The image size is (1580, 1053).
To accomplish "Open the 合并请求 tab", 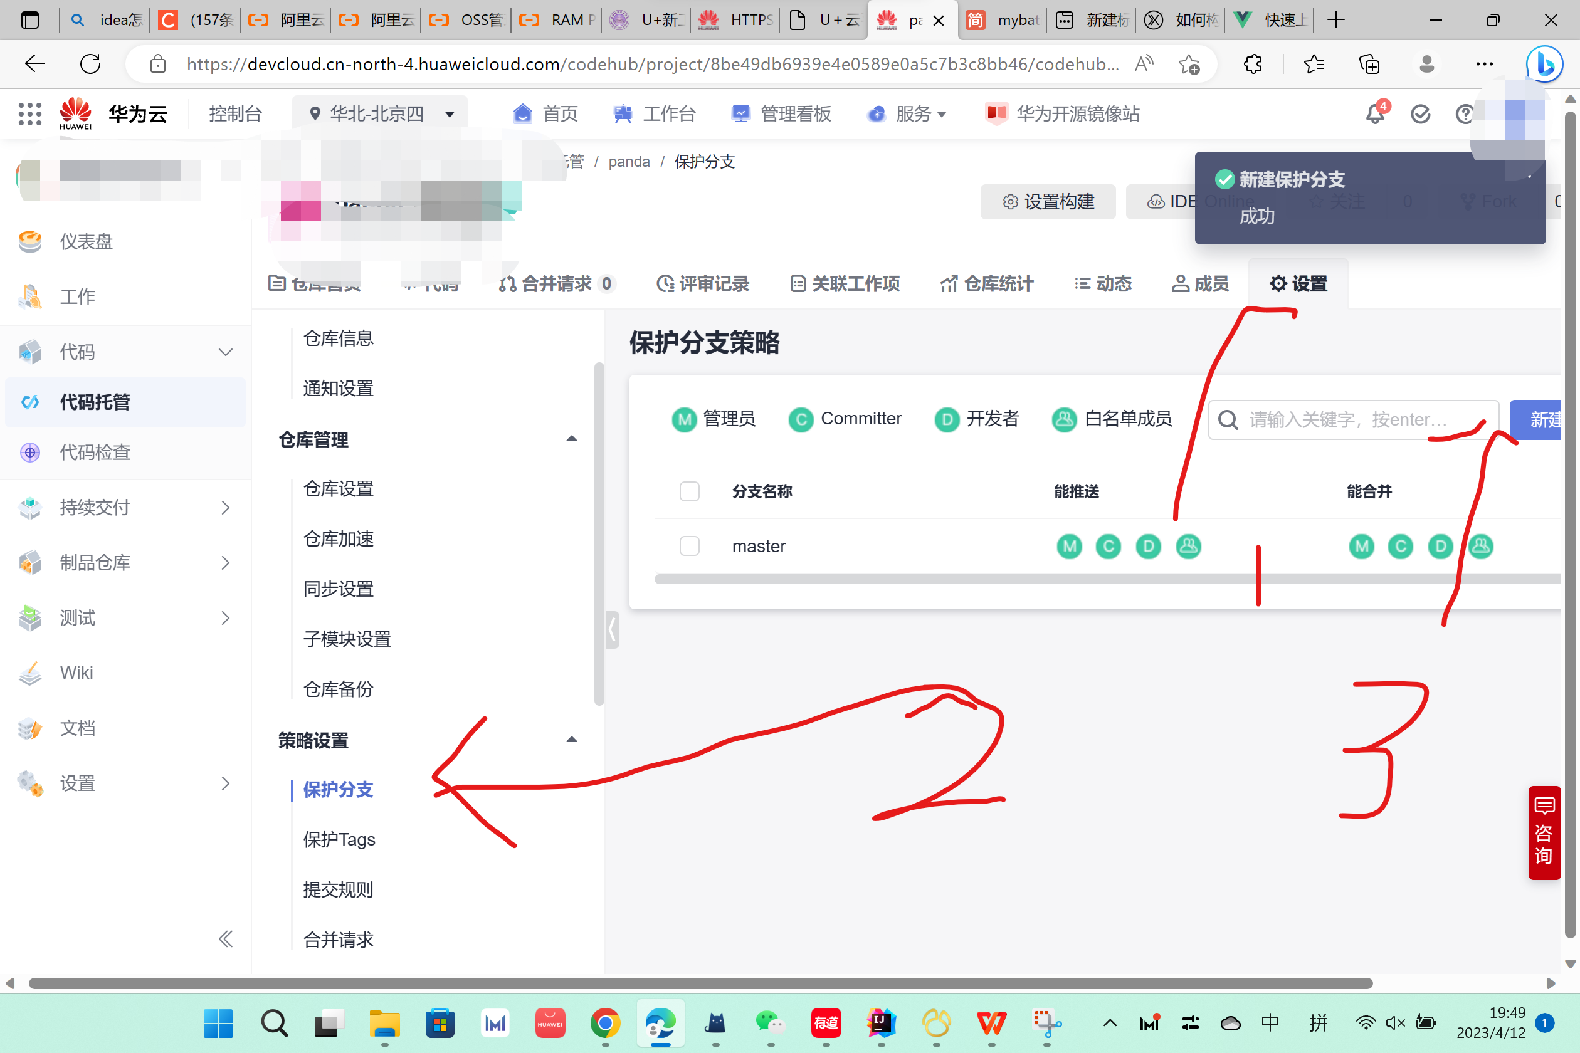I will (x=556, y=284).
